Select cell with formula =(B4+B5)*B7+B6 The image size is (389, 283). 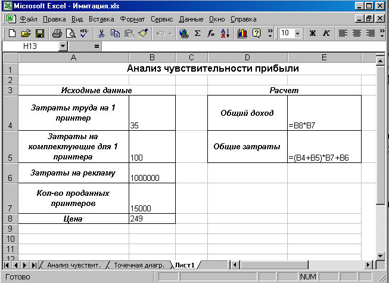tap(324, 147)
